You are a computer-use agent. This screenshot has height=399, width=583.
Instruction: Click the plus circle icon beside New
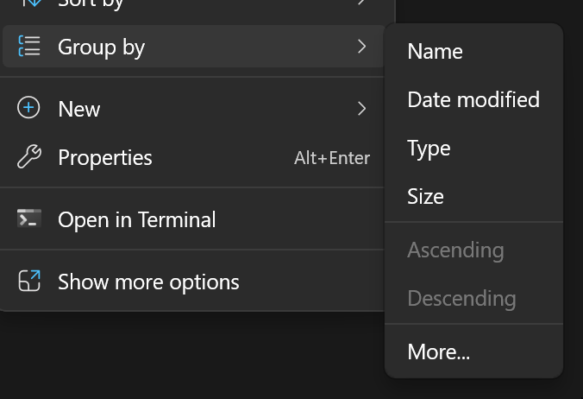coord(29,109)
